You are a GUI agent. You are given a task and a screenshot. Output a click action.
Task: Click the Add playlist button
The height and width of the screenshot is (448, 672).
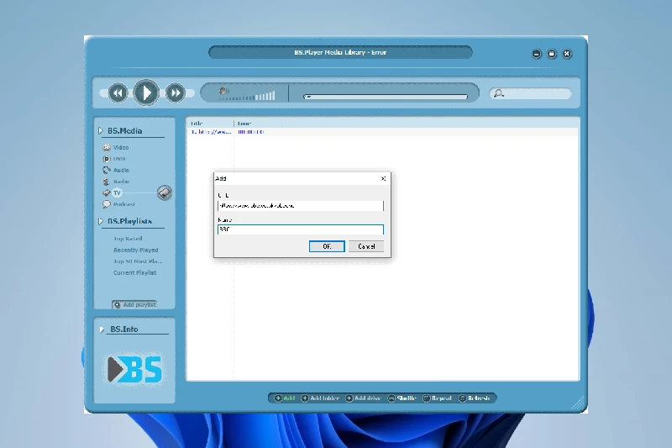(x=134, y=305)
